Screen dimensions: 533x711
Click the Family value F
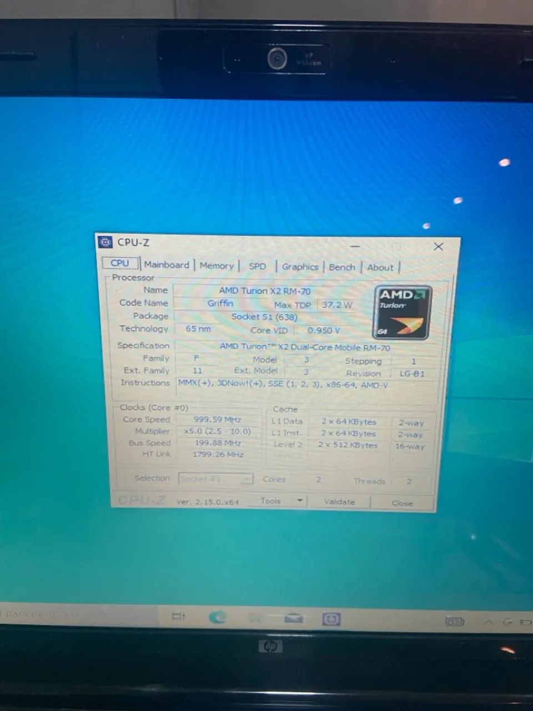(197, 359)
